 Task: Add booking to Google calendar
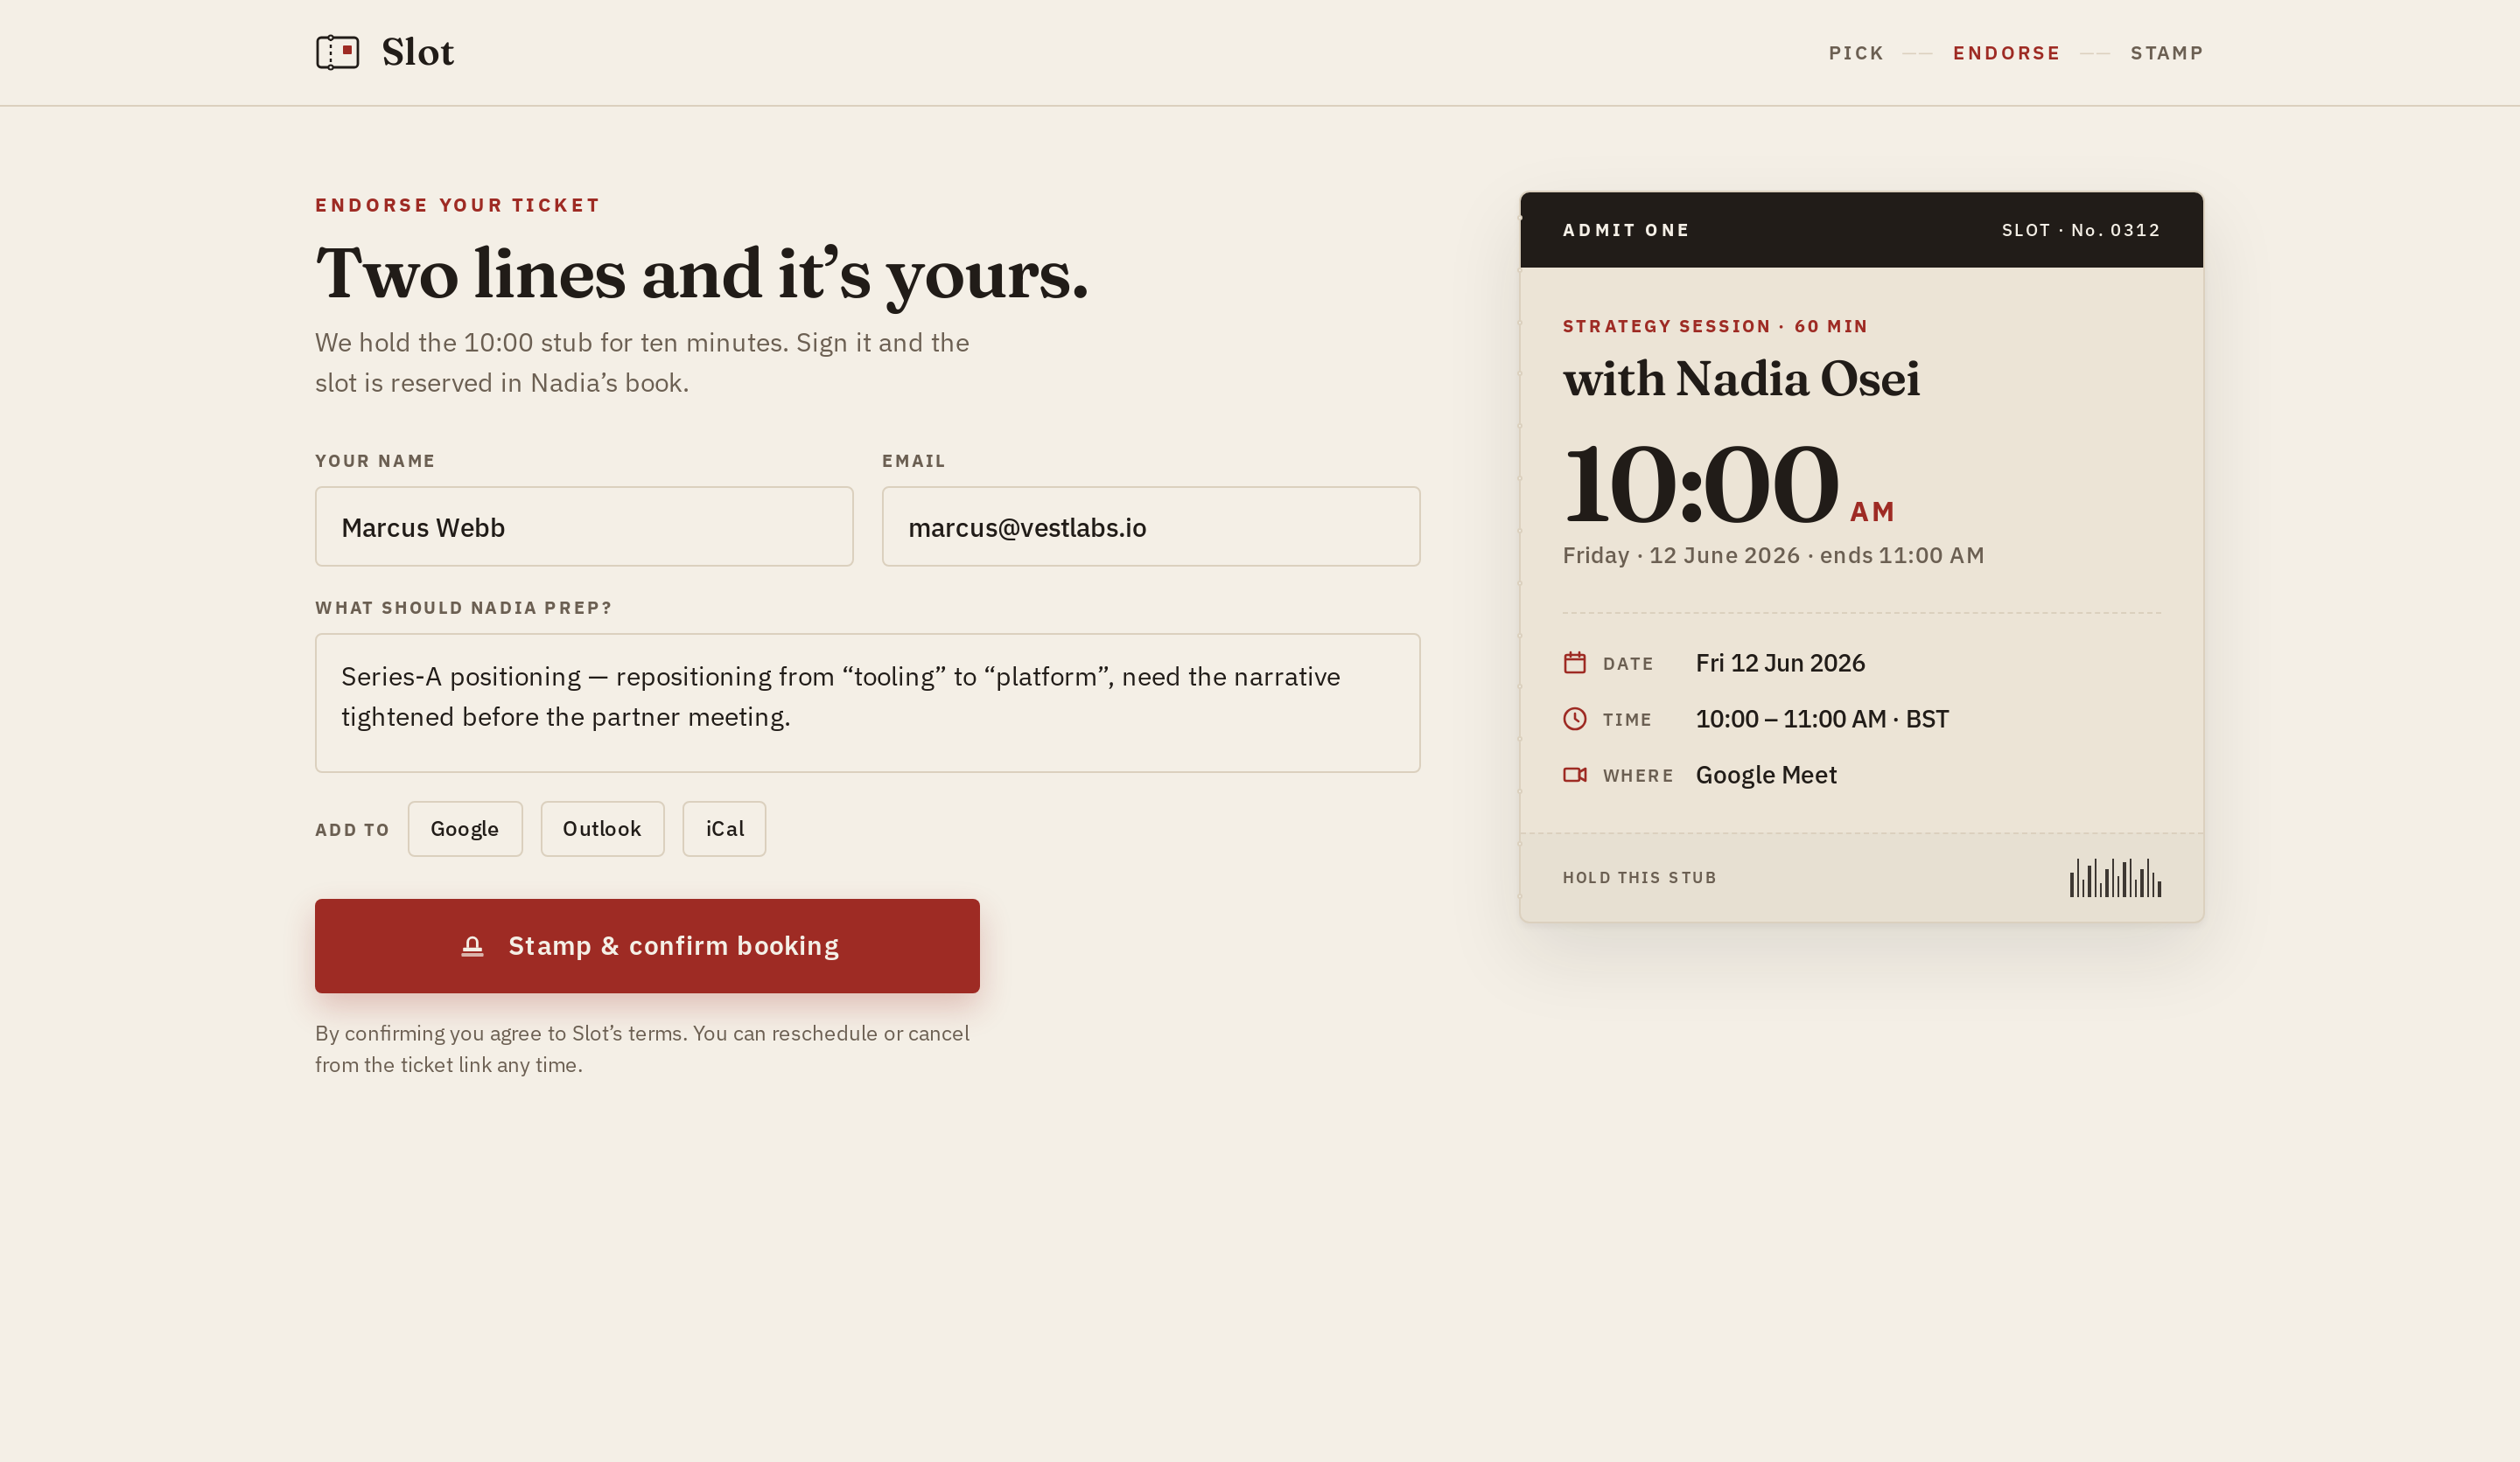coord(465,828)
